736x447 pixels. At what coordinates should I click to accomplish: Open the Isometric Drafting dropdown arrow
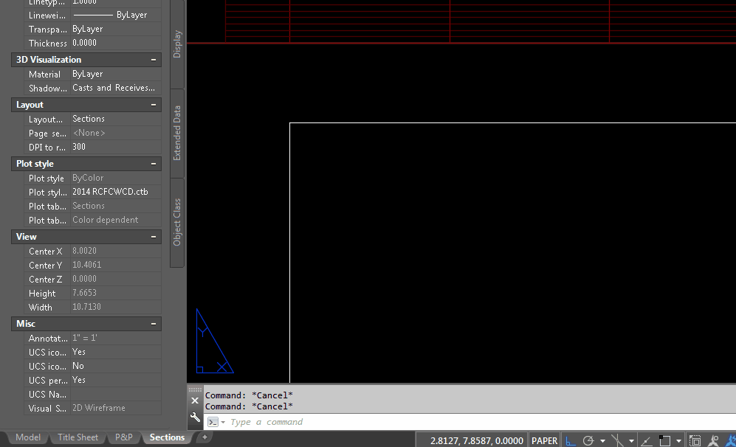point(603,440)
